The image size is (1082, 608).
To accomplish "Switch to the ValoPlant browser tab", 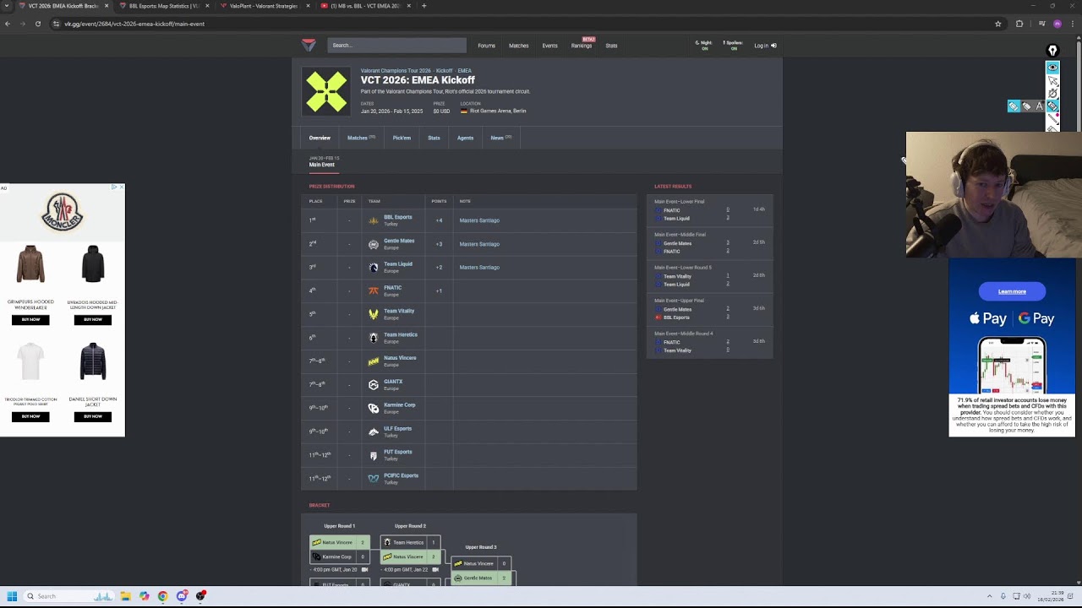I will [x=264, y=6].
